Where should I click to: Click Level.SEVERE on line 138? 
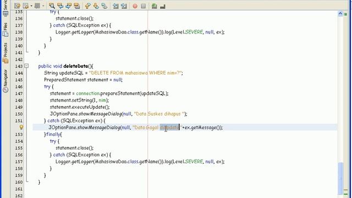tap(187, 32)
